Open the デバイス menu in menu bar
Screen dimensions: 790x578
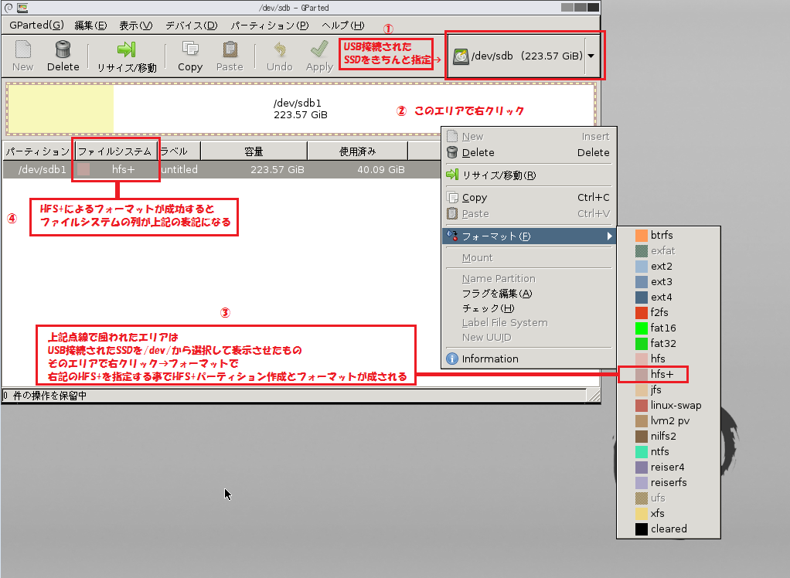[191, 25]
